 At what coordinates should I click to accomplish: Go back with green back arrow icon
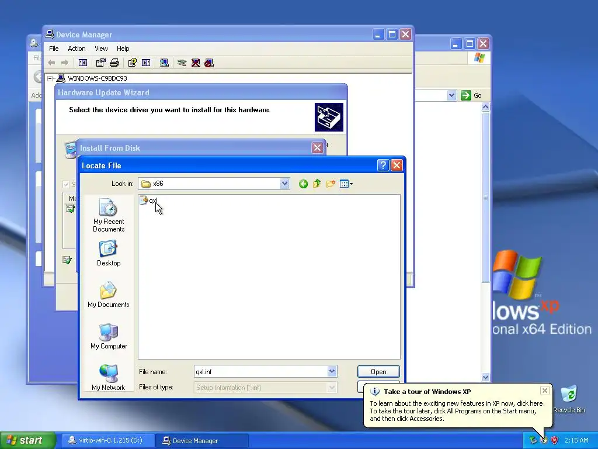point(303,184)
